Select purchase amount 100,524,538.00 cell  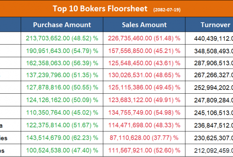pos(62,150)
